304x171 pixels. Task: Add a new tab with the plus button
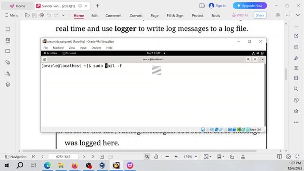point(97,6)
